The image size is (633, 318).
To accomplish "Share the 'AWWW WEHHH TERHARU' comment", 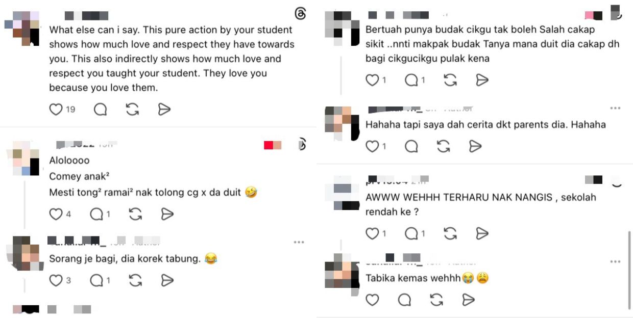I will click(482, 233).
